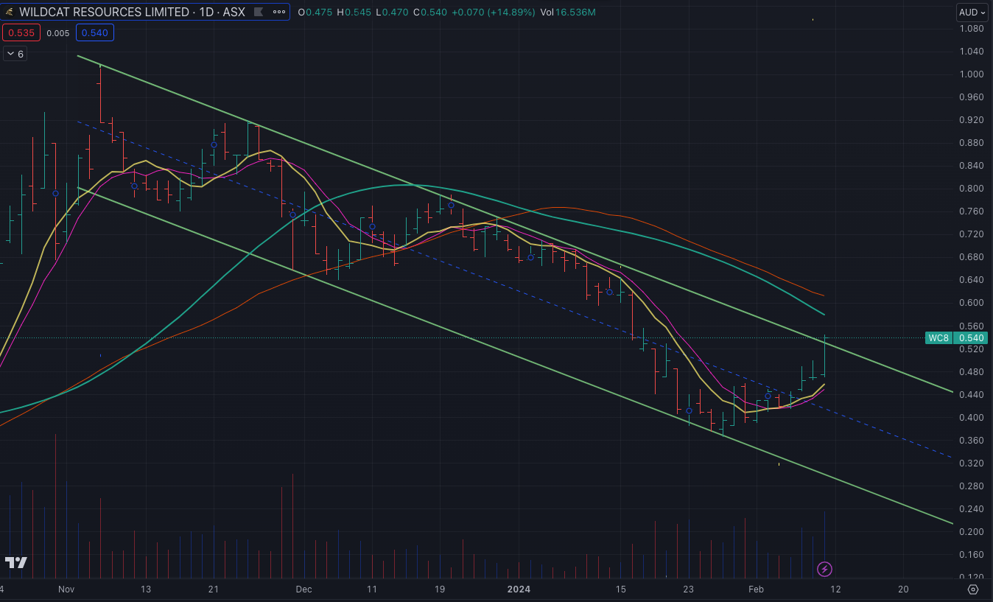Viewport: 993px width, 602px height.
Task: Click the blue 0.540 buy price button
Action: coord(94,33)
